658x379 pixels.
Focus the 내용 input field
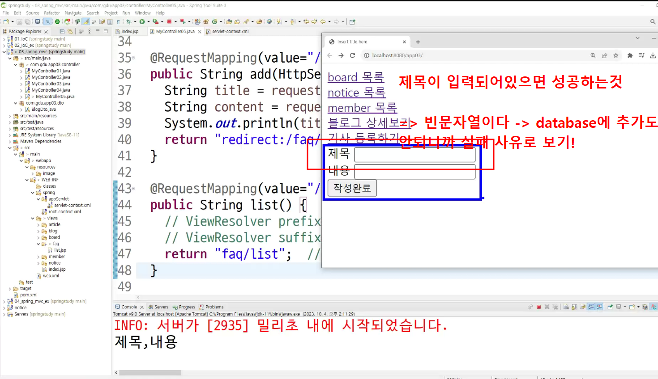pyautogui.click(x=415, y=172)
